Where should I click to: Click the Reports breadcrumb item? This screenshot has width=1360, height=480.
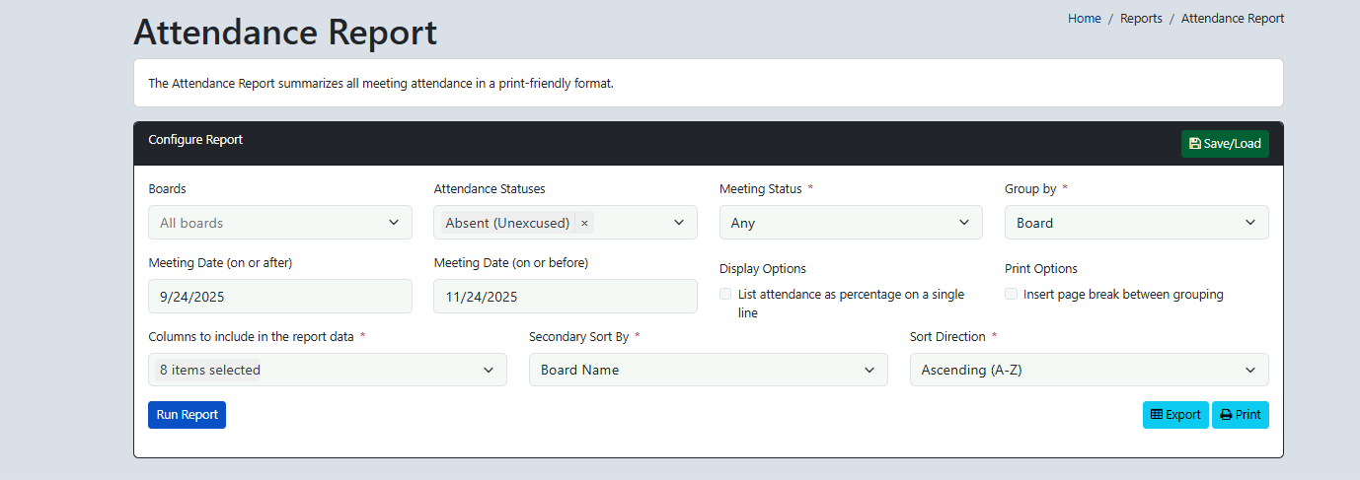(x=1141, y=19)
